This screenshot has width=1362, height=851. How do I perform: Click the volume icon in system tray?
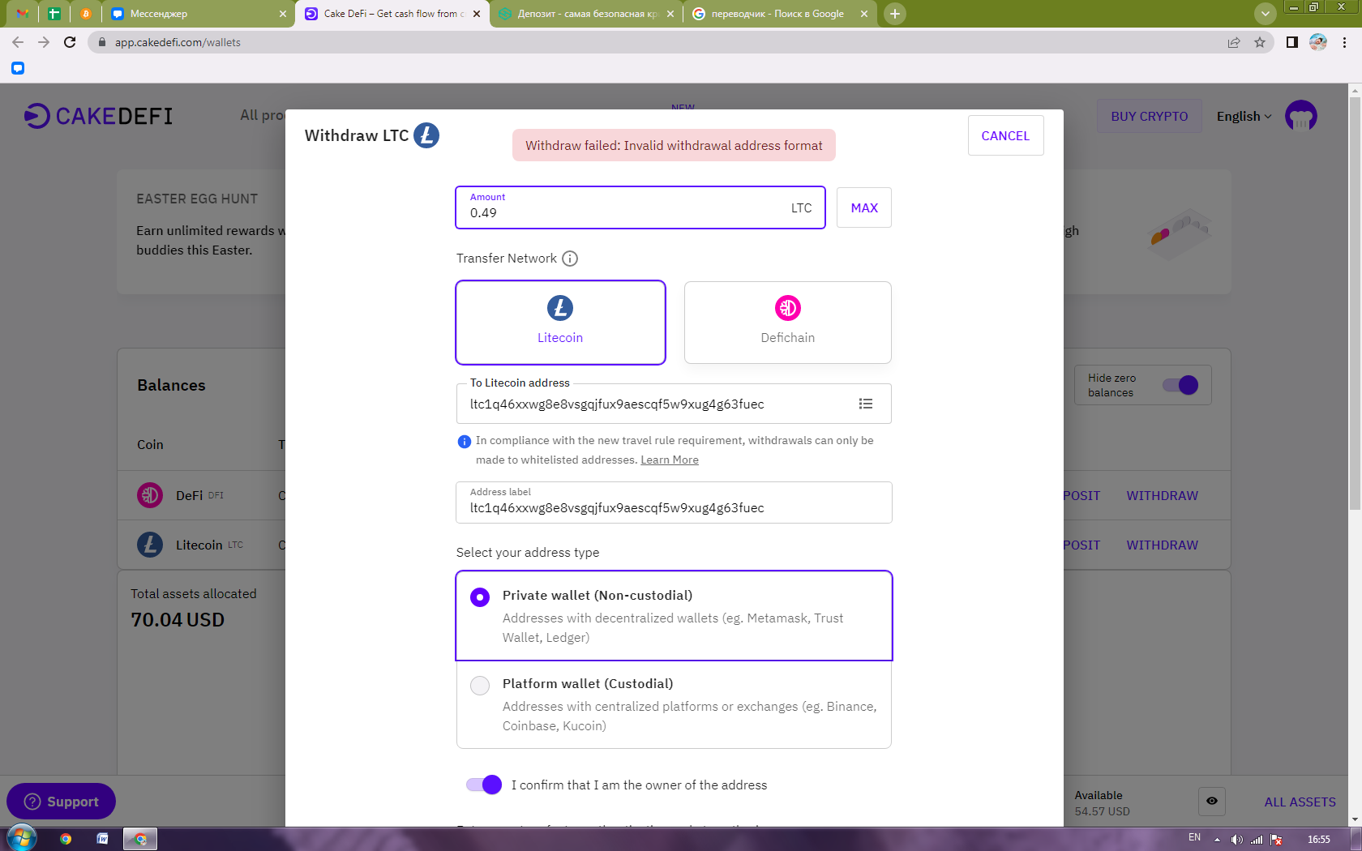[1236, 839]
